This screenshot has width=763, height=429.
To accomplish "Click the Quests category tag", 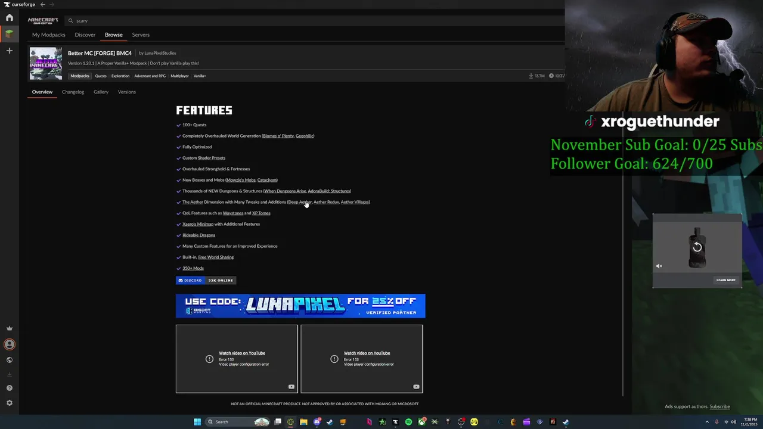I will click(101, 76).
